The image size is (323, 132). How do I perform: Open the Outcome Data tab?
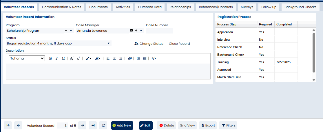[150, 7]
